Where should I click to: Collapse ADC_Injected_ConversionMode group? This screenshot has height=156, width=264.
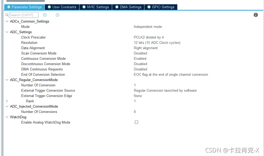(x=7, y=107)
